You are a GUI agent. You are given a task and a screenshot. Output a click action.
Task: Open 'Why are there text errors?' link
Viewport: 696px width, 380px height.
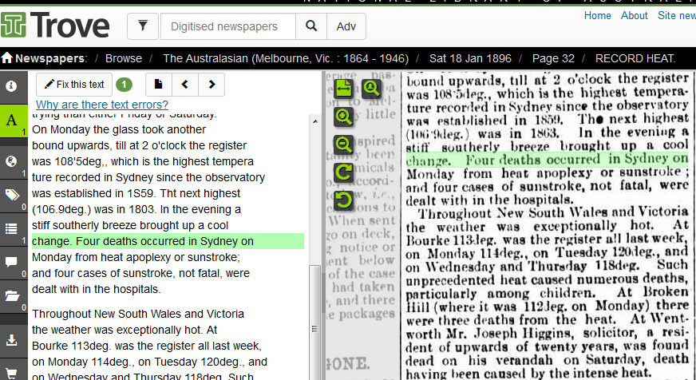[x=102, y=105]
